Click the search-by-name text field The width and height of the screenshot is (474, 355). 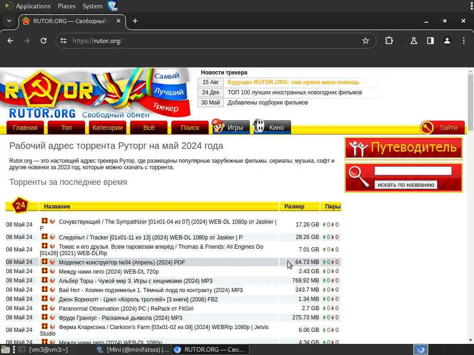click(x=413, y=171)
